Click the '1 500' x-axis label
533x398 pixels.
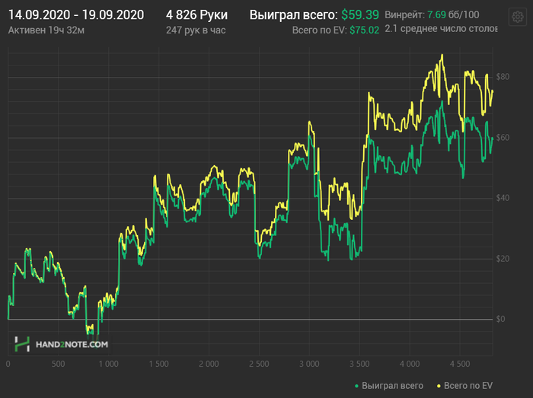coord(158,364)
